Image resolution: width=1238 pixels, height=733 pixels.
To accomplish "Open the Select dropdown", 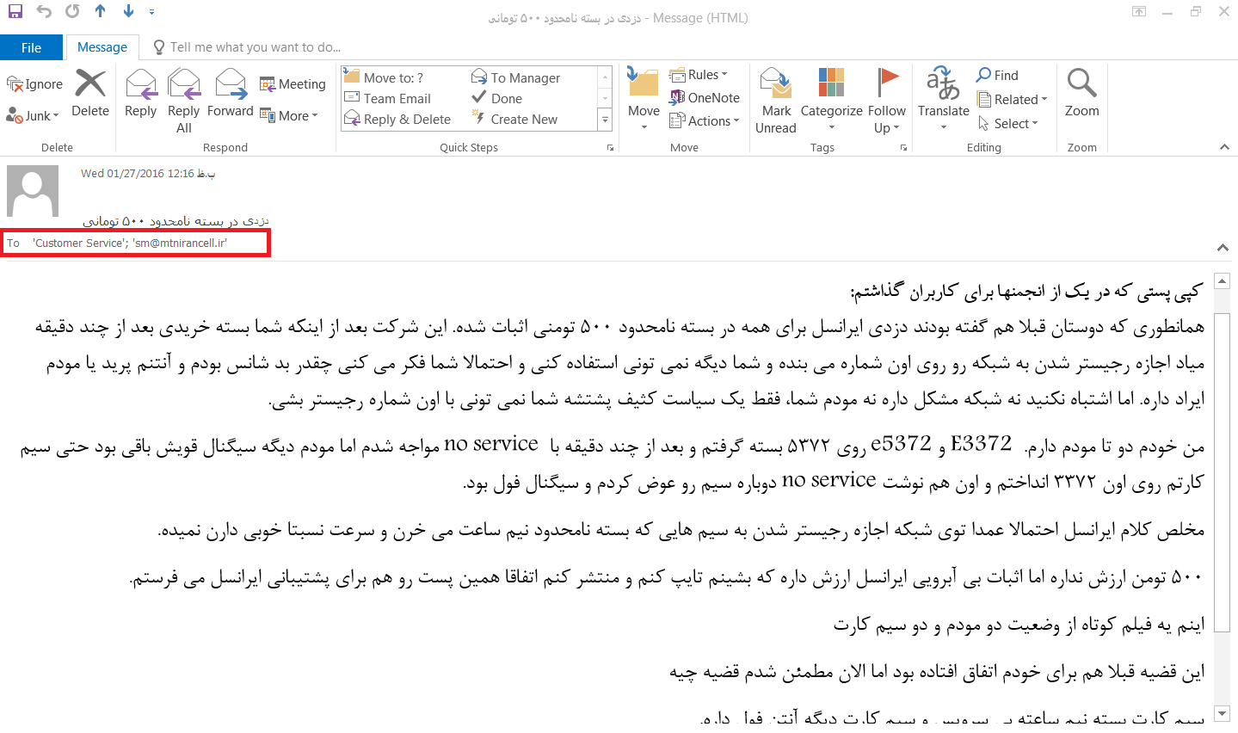I will coord(1007,123).
